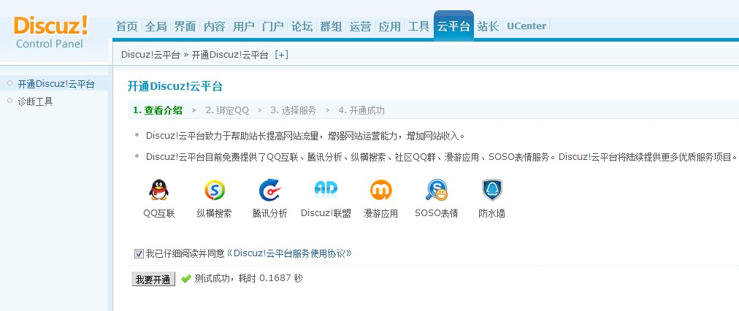Screen dimensions: 739x311
Task: Click the 开通Discuz!云平台 page heading
Action: coord(175,86)
